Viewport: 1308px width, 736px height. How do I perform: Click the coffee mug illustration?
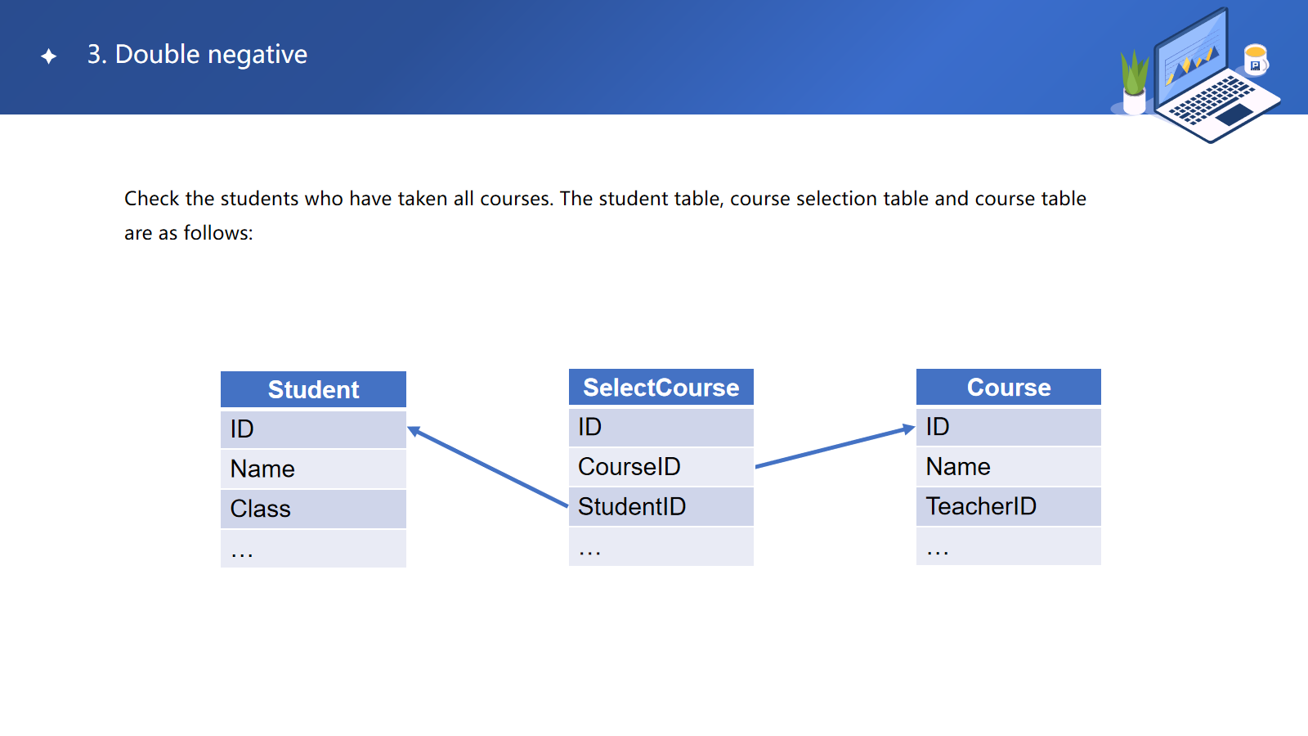tap(1255, 60)
